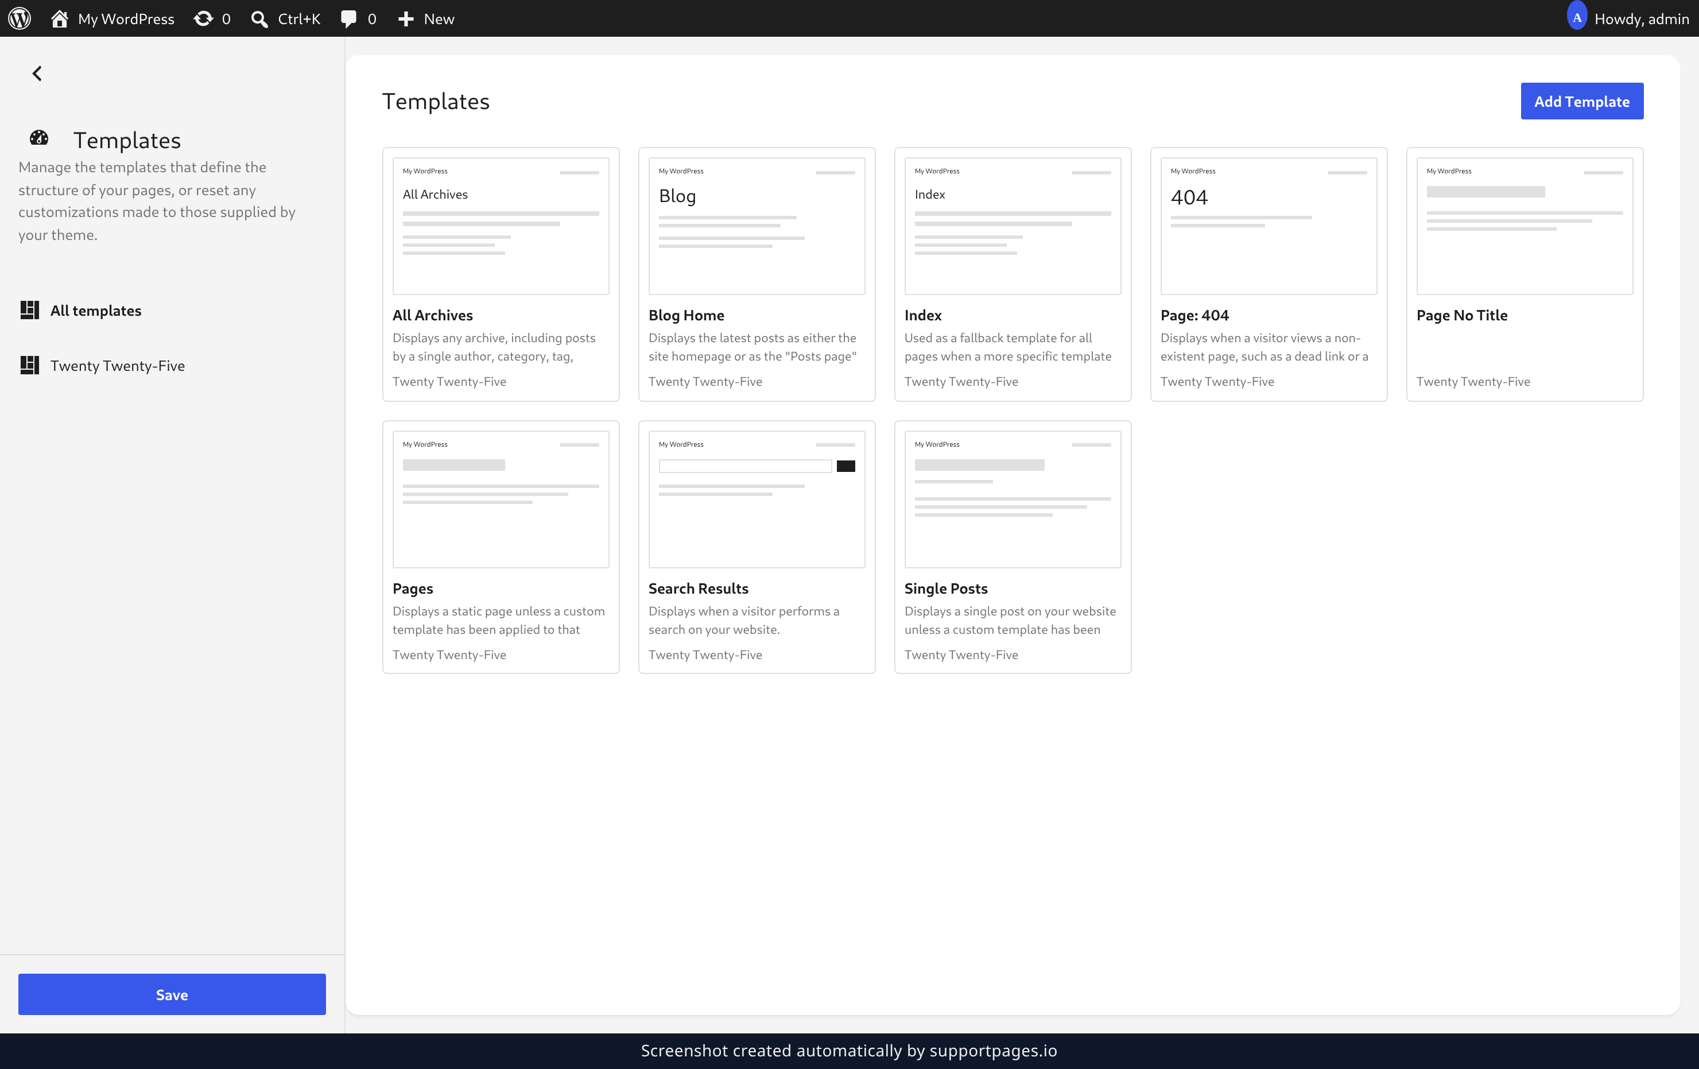Click the Search Results card description text
This screenshot has width=1699, height=1069.
pyautogui.click(x=744, y=619)
